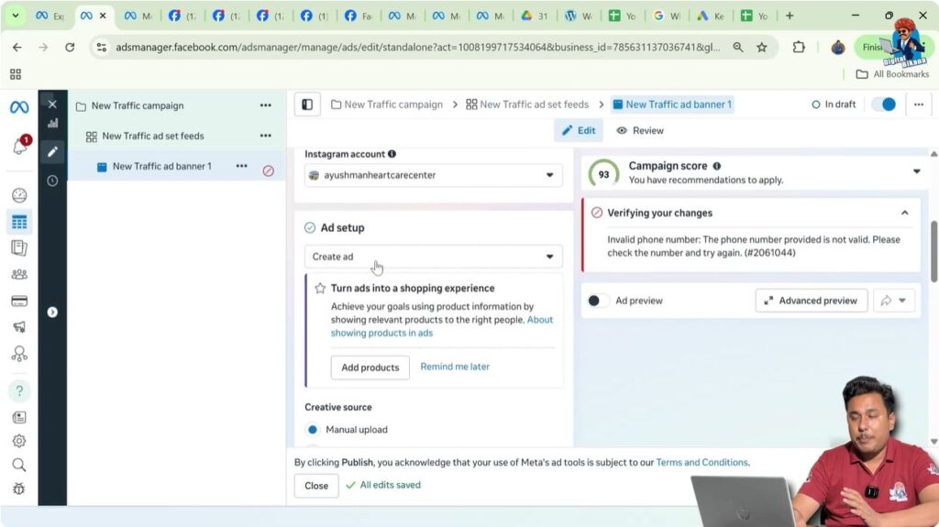Click the Close button at bottom

[316, 486]
